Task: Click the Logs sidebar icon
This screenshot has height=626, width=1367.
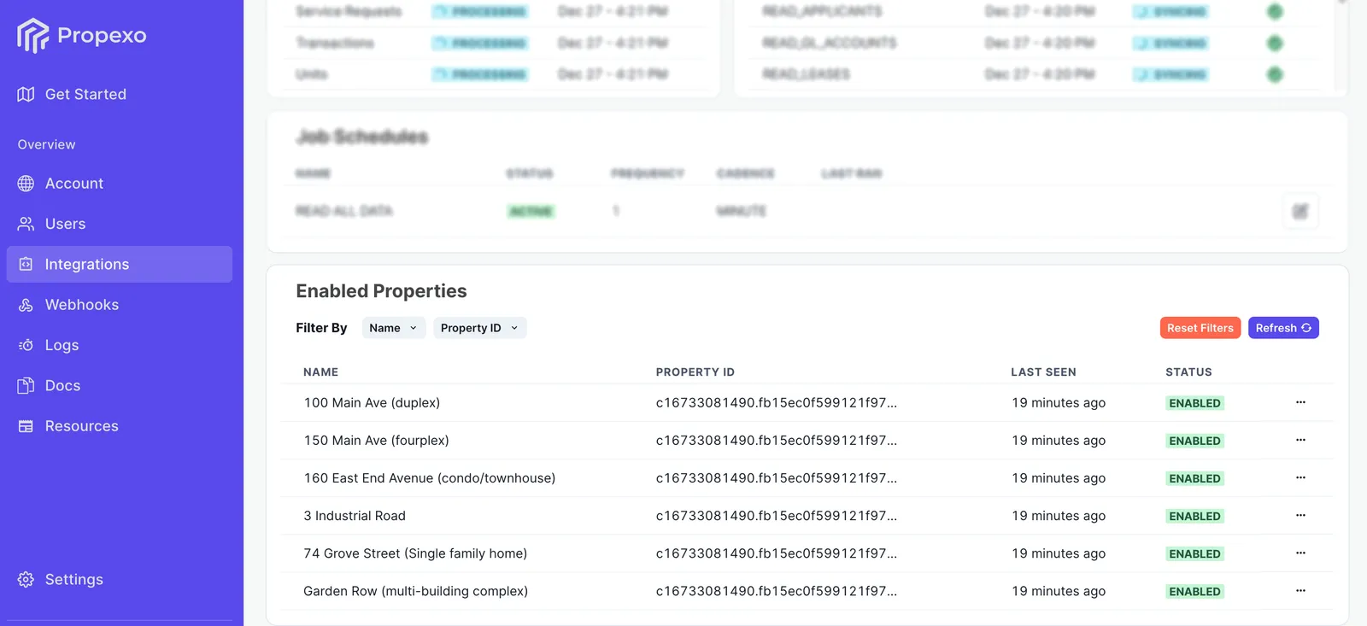Action: (x=26, y=345)
